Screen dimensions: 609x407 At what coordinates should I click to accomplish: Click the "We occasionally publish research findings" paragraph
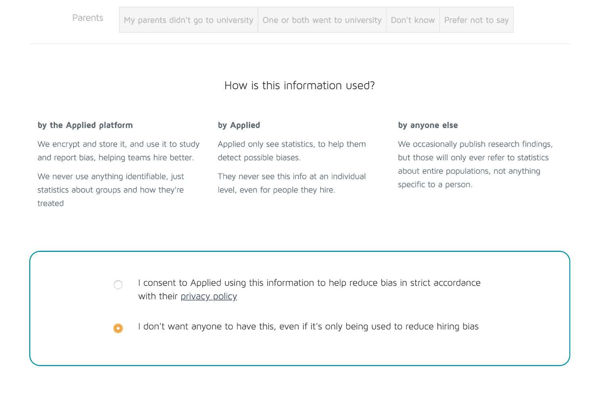tap(475, 164)
